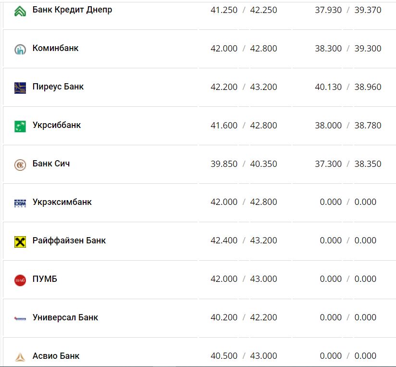Open the Универсал Банк name link
Image resolution: width=396 pixels, height=367 pixels.
click(65, 317)
